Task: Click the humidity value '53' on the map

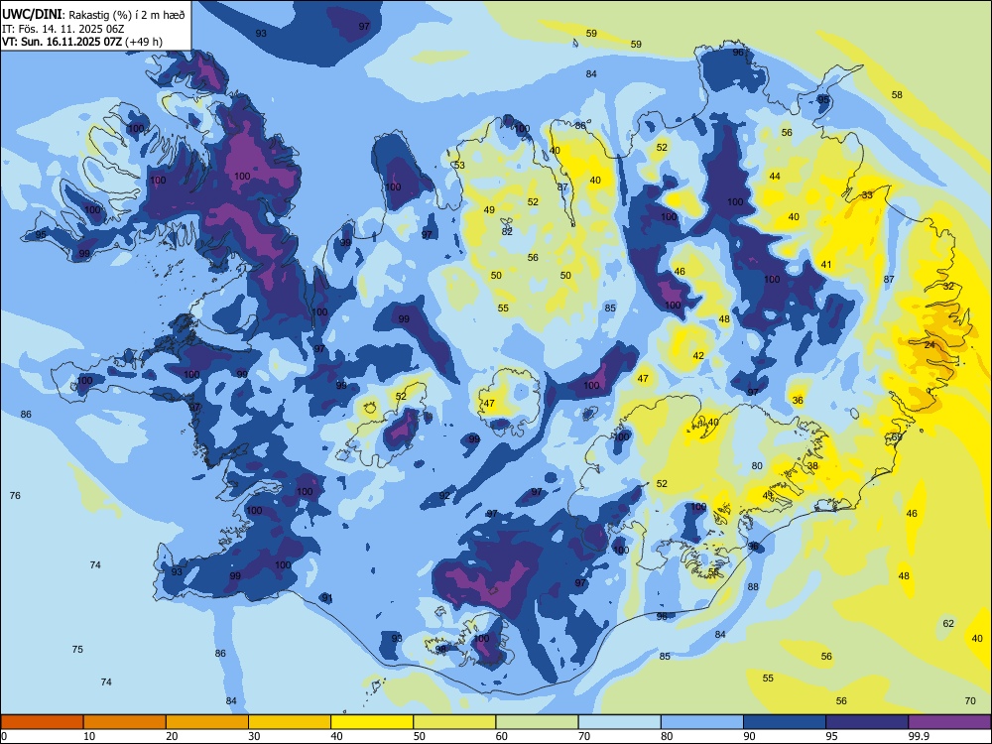Action: 459,165
